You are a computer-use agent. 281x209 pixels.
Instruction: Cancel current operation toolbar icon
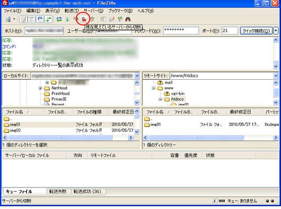[76, 19]
